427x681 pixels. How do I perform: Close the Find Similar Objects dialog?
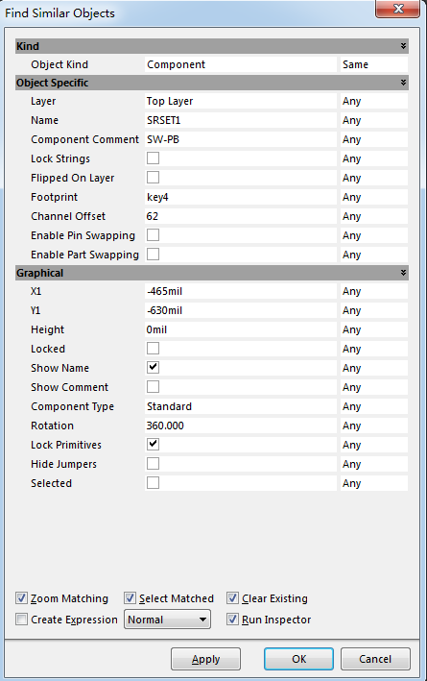click(x=397, y=9)
